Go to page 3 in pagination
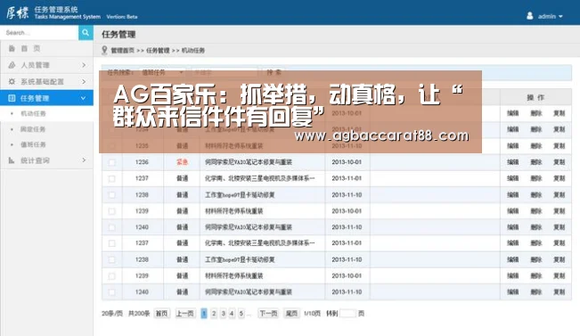Screen dimensions: 580x336 pos(223,314)
